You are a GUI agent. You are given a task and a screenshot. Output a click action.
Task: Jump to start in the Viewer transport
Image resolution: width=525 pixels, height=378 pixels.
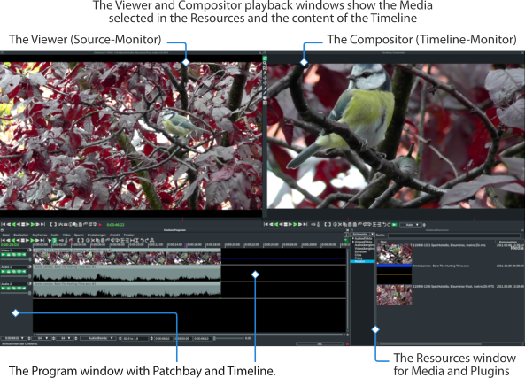point(4,225)
